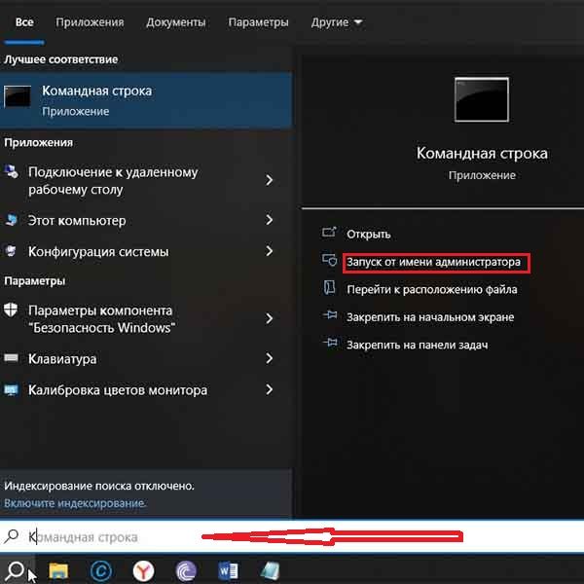The height and width of the screenshot is (584, 584).
Task: Click the Командная строка icon in best match
Action: tap(18, 96)
